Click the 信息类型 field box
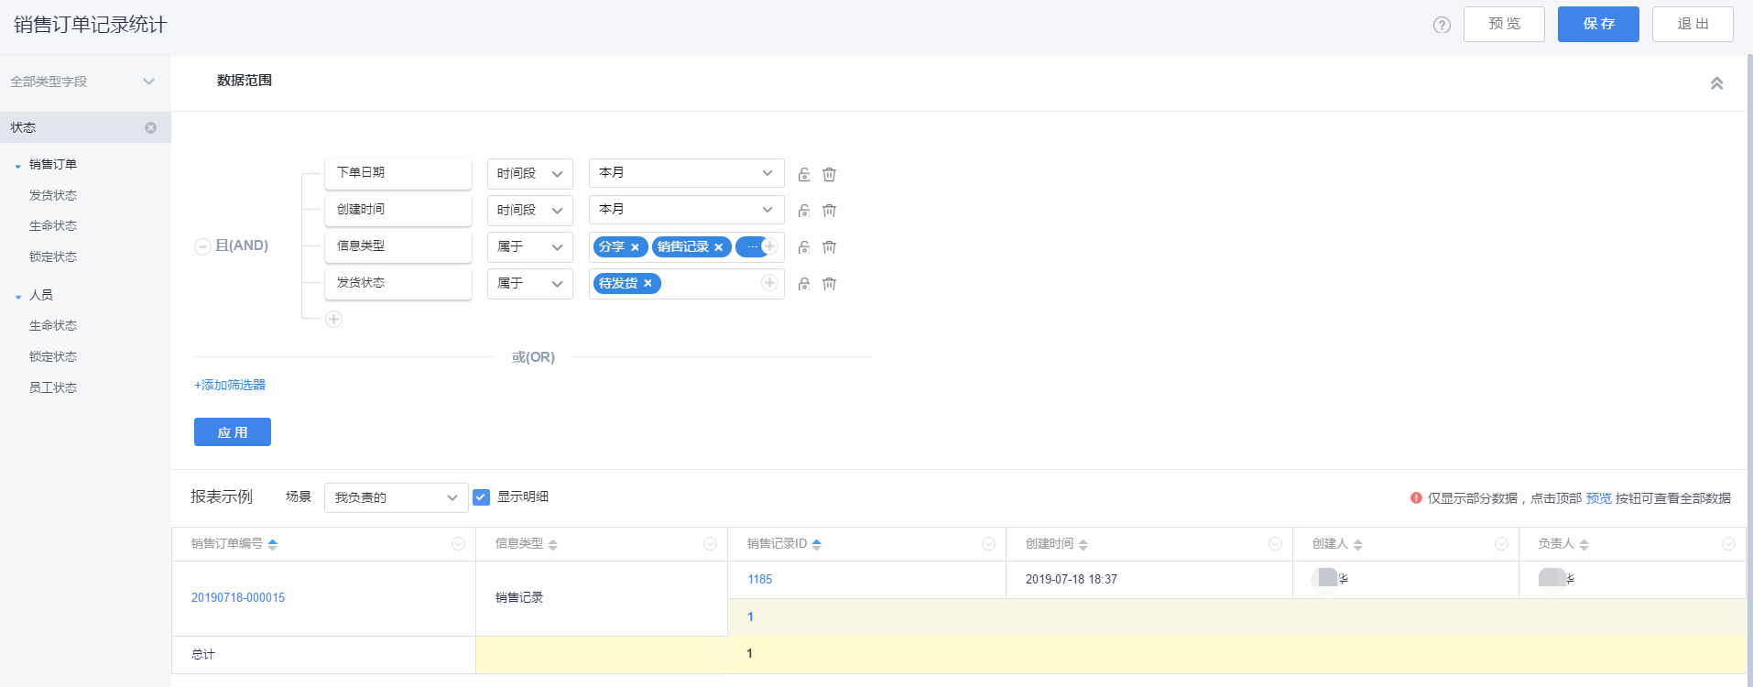 (x=398, y=246)
